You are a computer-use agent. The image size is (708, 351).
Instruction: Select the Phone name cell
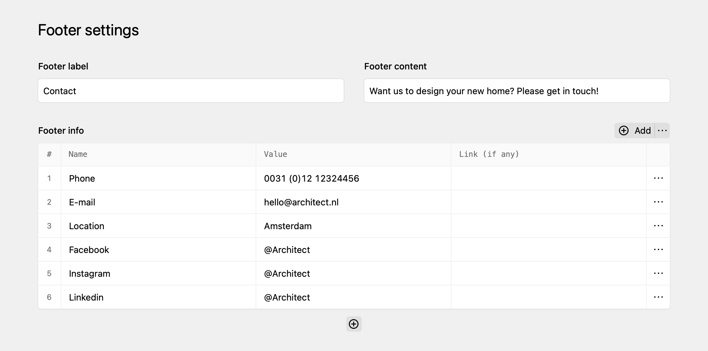pyautogui.click(x=159, y=178)
